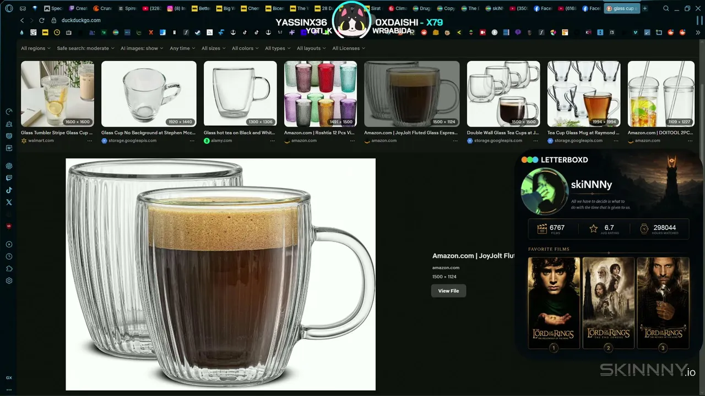Click the large JoyJolt espresso mug preview image
The height and width of the screenshot is (396, 705).
[x=221, y=274]
